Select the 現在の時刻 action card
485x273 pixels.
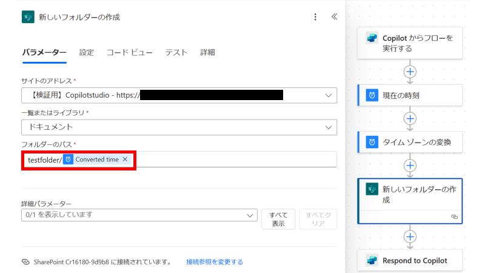(410, 95)
